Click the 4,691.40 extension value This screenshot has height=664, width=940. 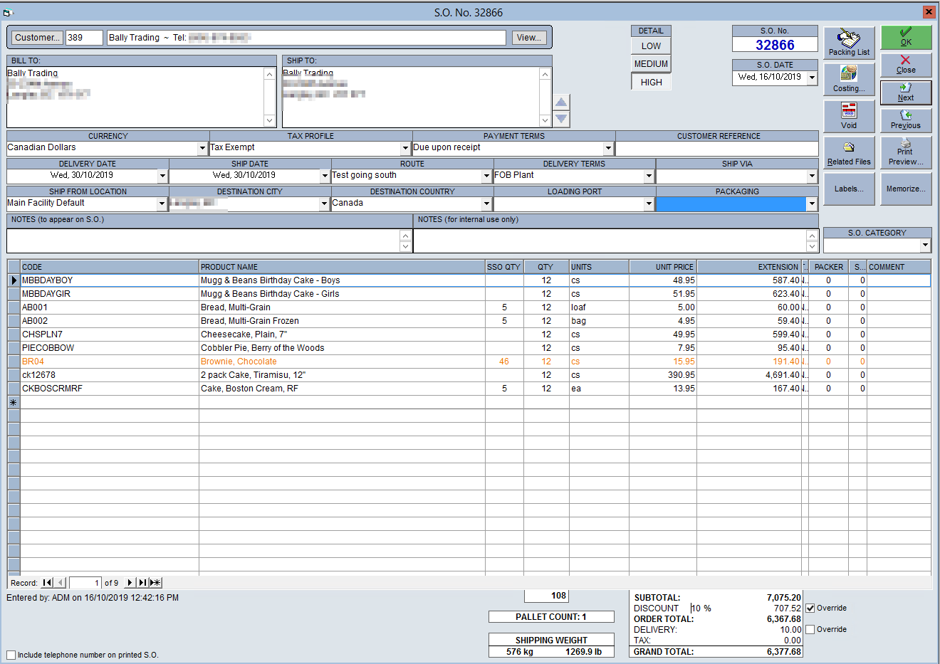(x=783, y=375)
